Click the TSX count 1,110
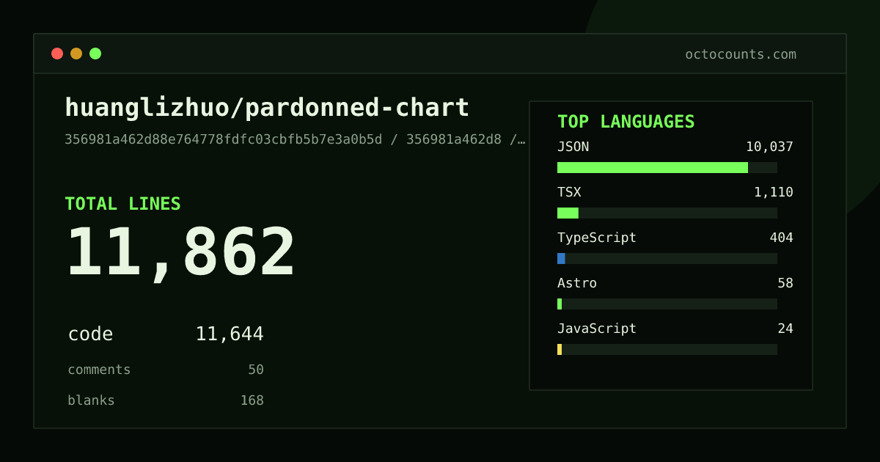The image size is (880, 462). point(774,192)
